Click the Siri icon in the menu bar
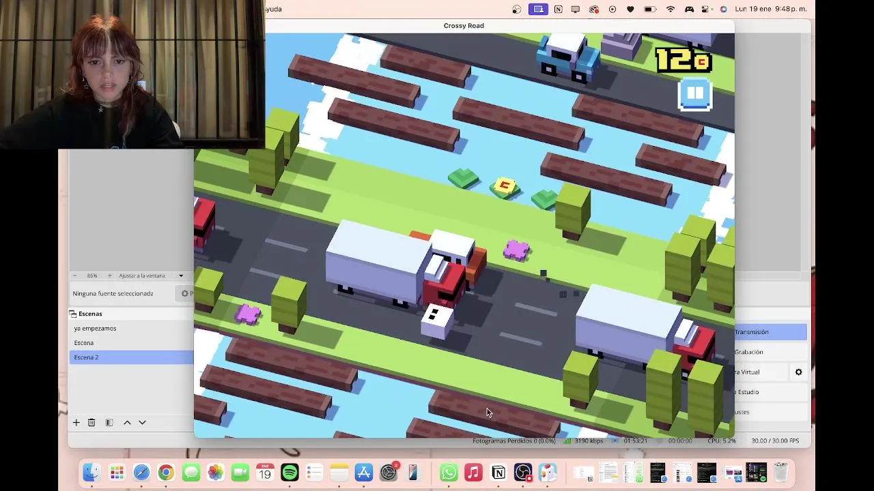Screen dimensions: 874x491 724,9
